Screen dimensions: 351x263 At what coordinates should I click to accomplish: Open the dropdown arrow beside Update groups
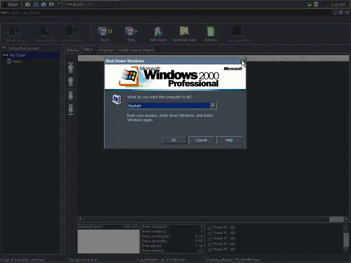pyautogui.click(x=88, y=34)
